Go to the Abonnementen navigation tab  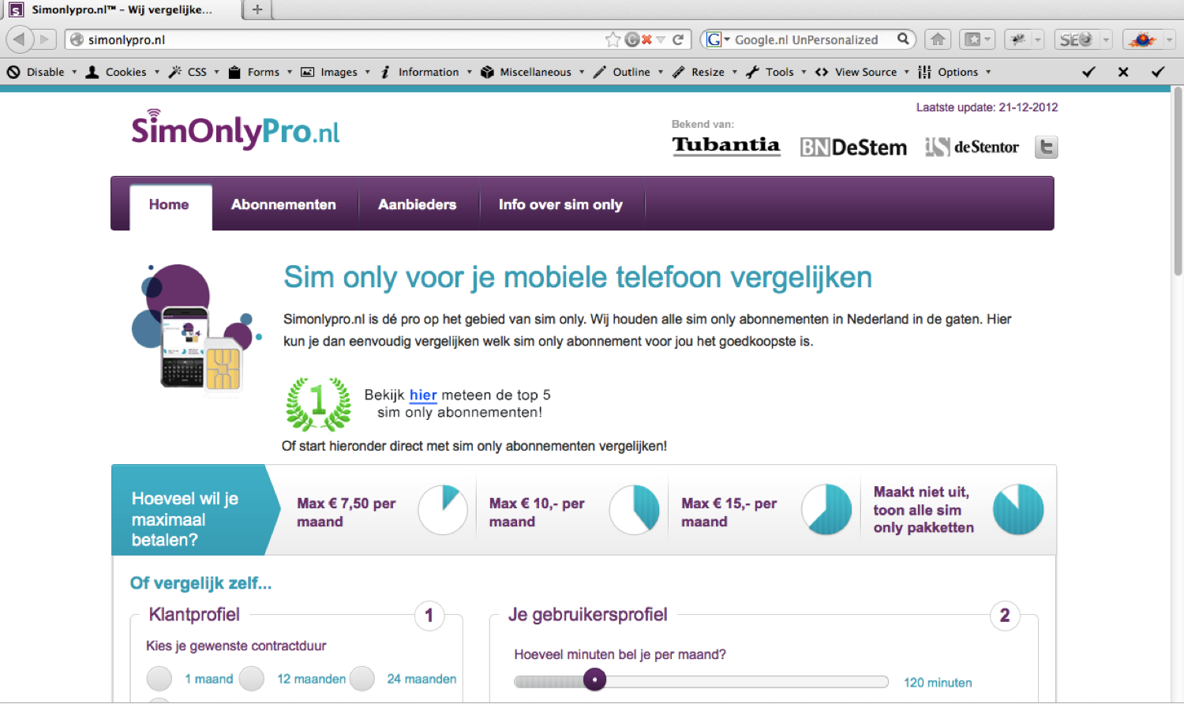(283, 204)
